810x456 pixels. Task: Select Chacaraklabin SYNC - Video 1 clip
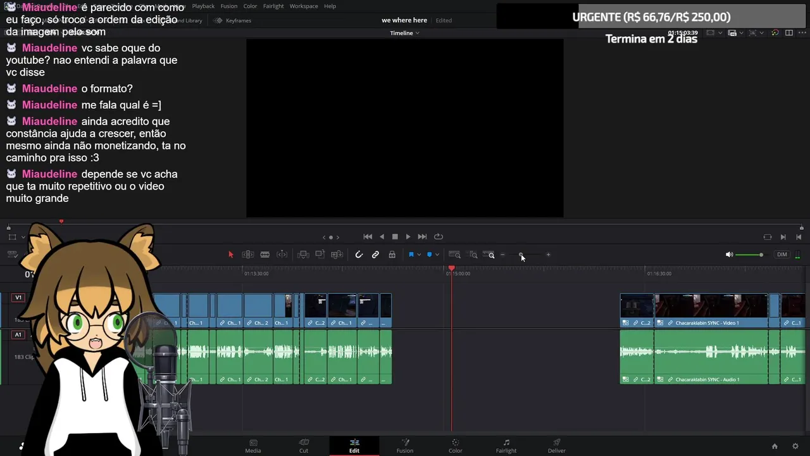pos(711,310)
